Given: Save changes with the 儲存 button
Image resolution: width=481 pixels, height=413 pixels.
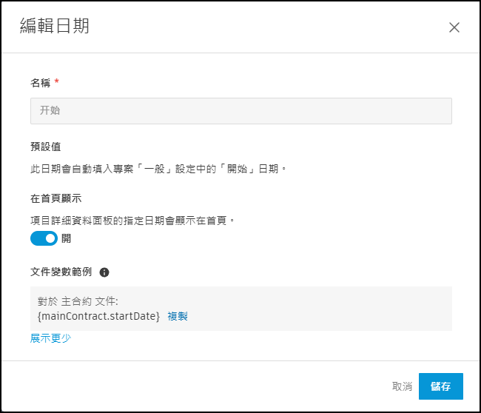Looking at the screenshot, I should (440, 386).
